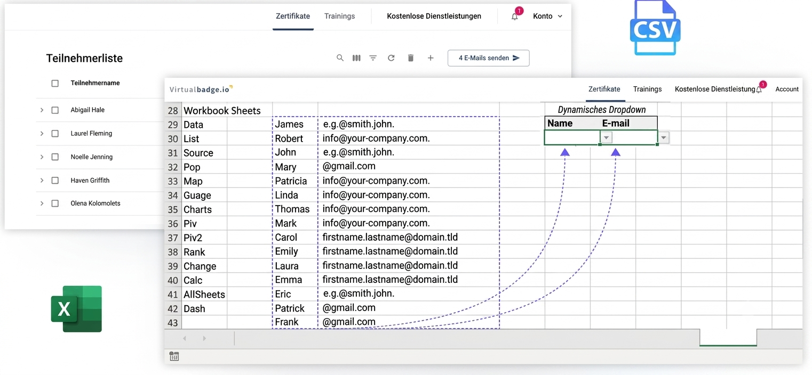This screenshot has width=812, height=375.
Task: Open notifications bell next to Account in spreadsheet window
Action: point(759,89)
